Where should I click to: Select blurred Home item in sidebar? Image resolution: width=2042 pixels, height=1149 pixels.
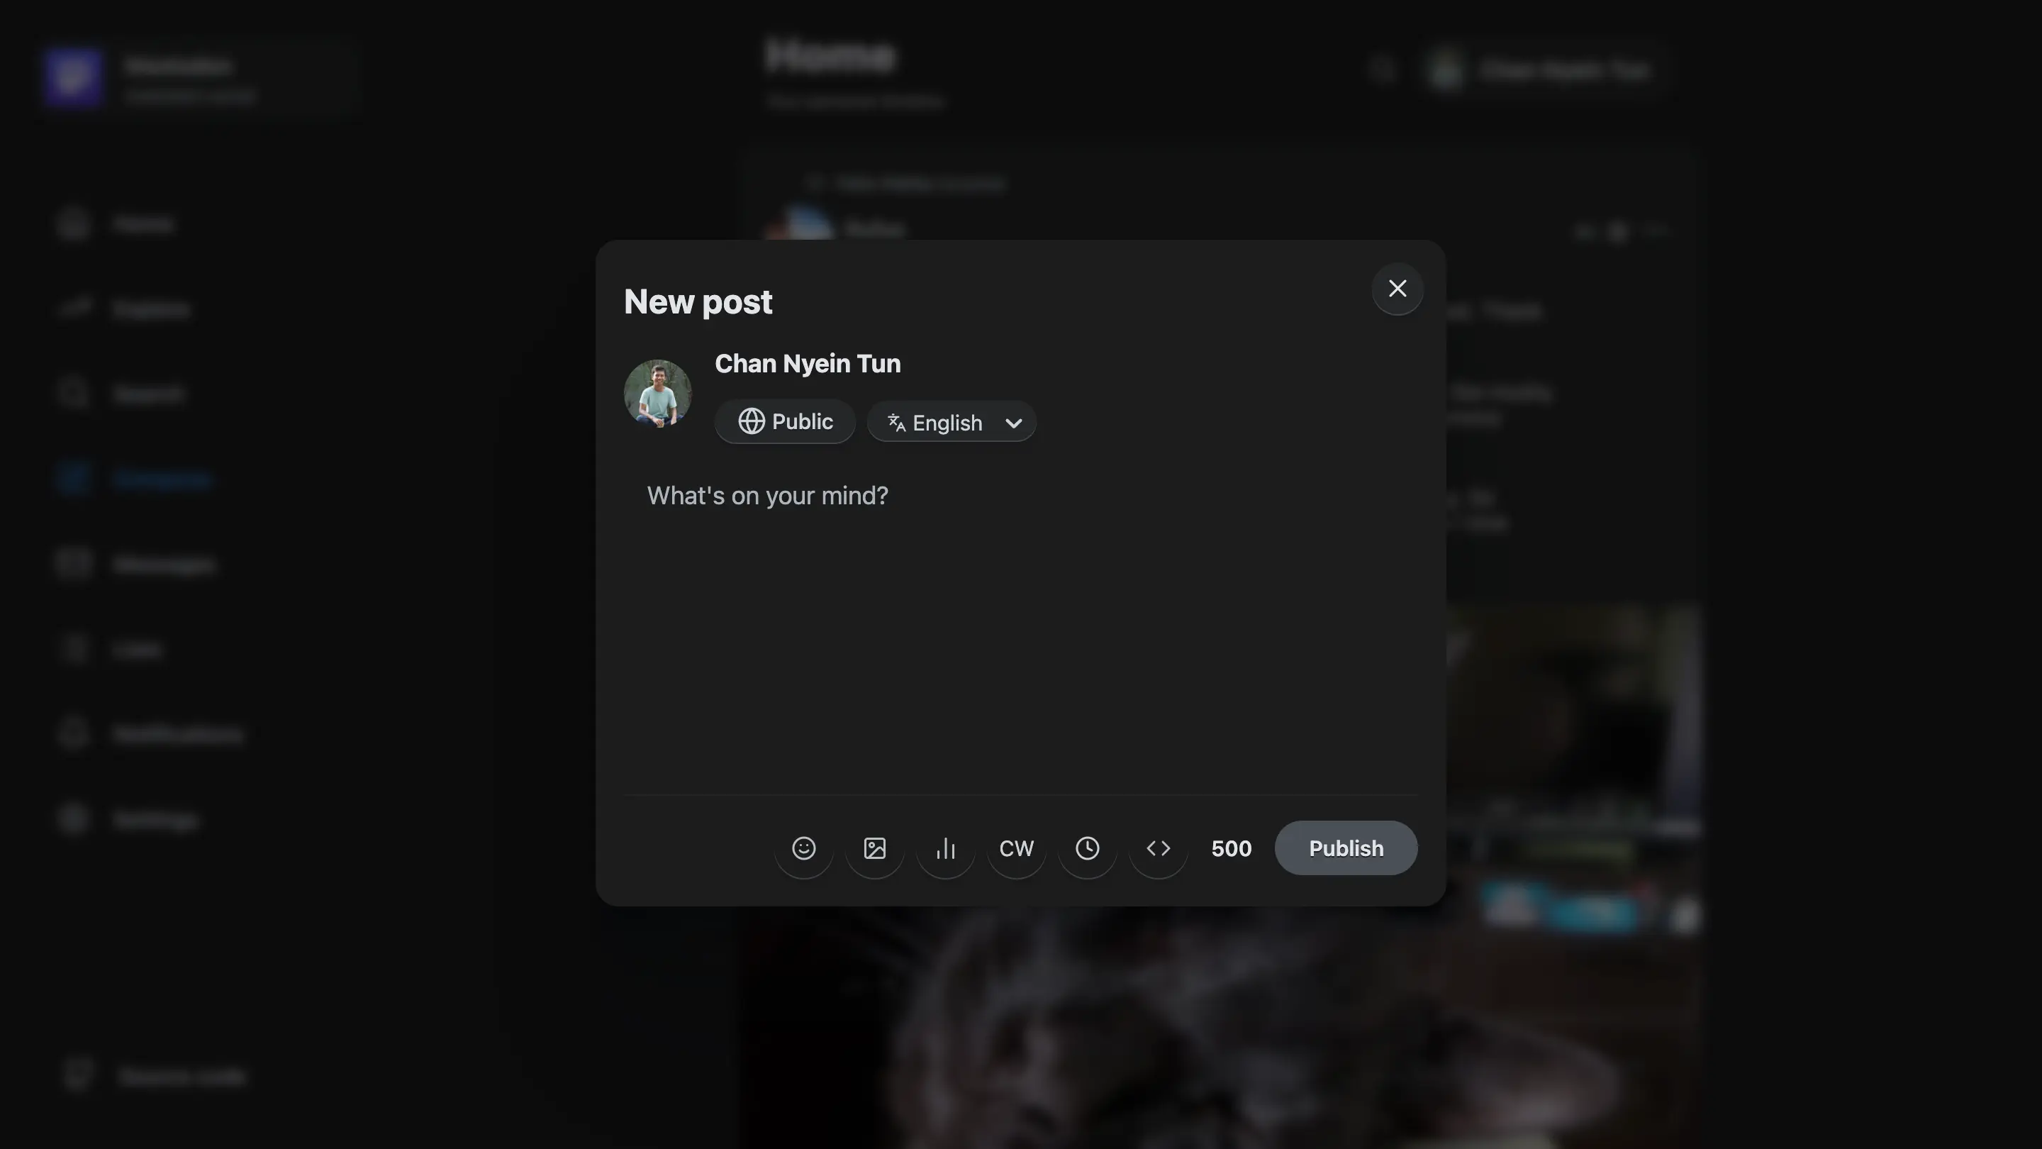click(x=141, y=224)
